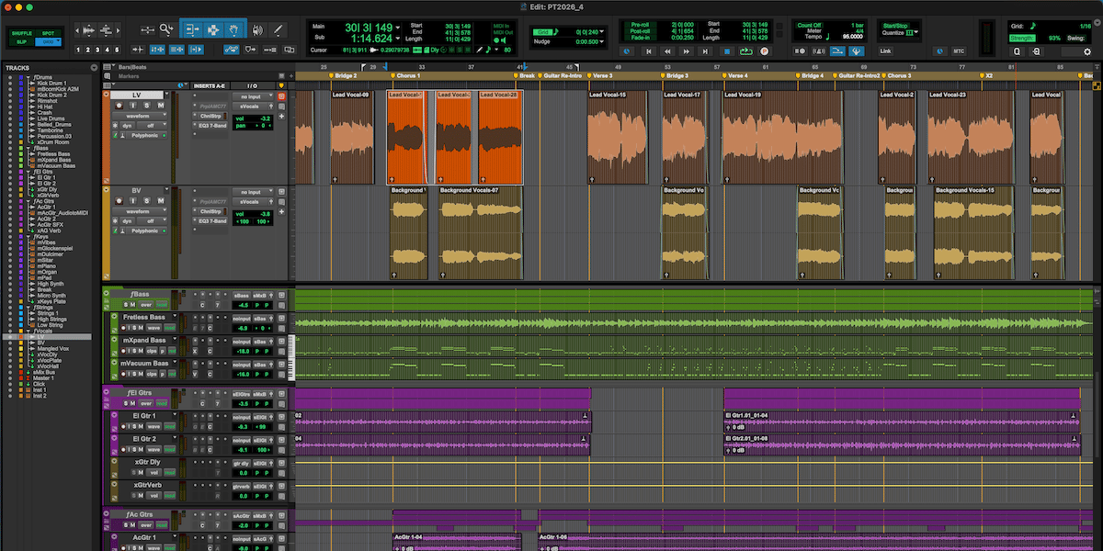This screenshot has height=551, width=1103.
Task: Open the gear settings in toolbar
Action: coord(1087,51)
